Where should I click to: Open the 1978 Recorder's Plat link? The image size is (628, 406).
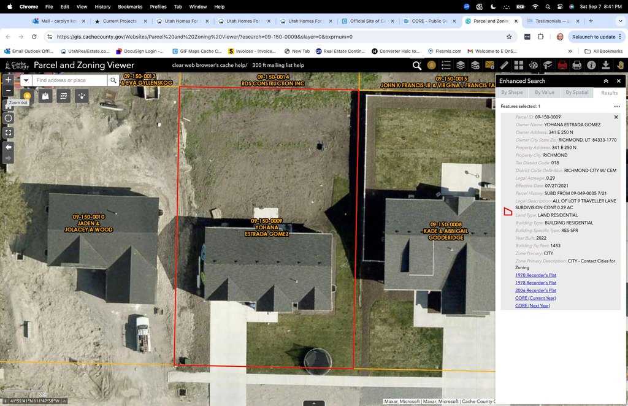pyautogui.click(x=535, y=283)
